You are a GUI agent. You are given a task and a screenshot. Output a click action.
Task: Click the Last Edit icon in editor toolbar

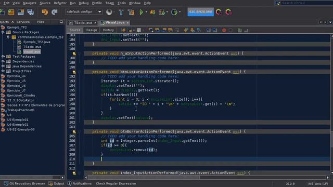(x=123, y=30)
